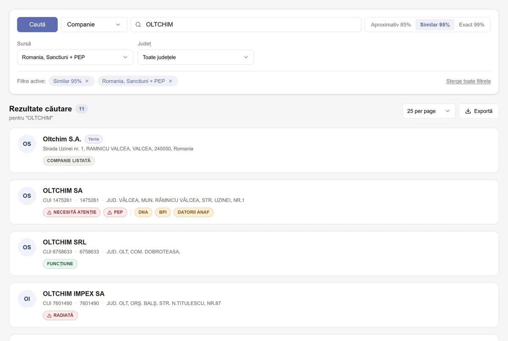Click the Yente source tag

point(94,139)
